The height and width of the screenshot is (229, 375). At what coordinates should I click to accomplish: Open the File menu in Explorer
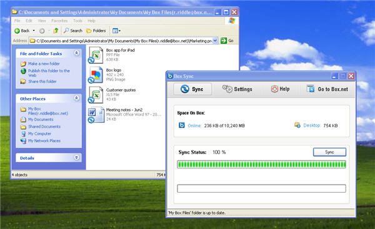pyautogui.click(x=17, y=21)
